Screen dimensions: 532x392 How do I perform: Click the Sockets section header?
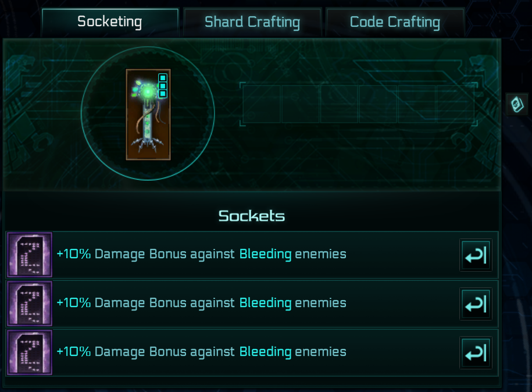(x=252, y=216)
